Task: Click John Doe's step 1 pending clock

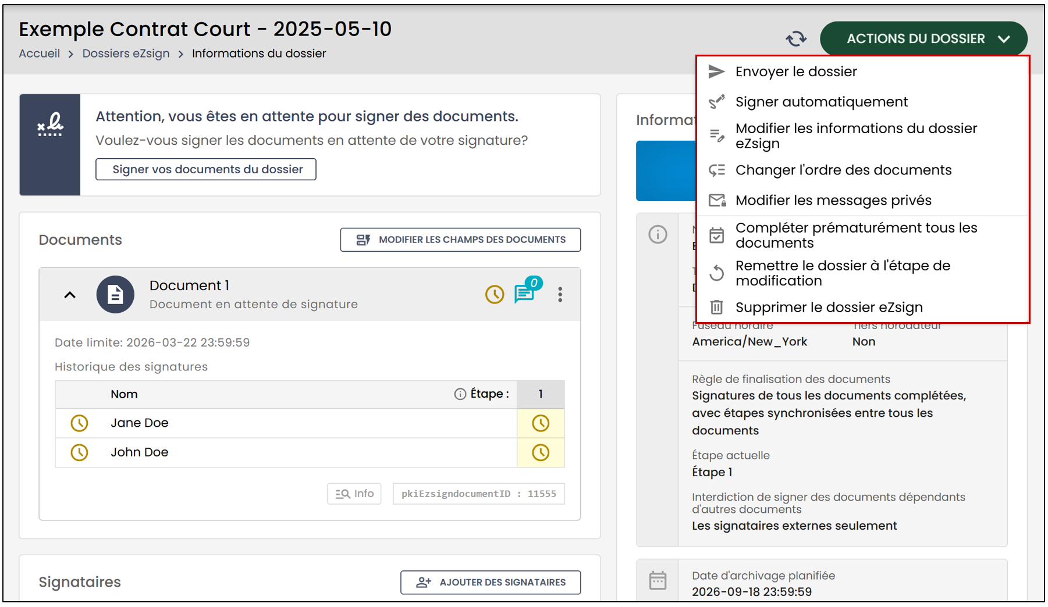Action: point(541,452)
